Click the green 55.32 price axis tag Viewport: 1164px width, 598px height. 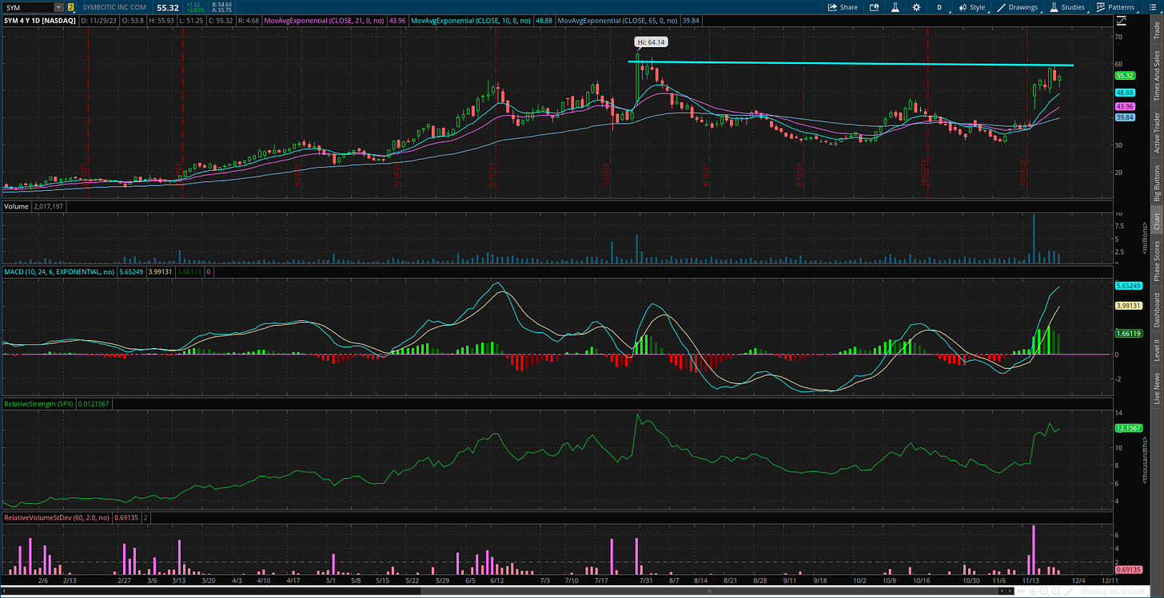pos(1125,75)
